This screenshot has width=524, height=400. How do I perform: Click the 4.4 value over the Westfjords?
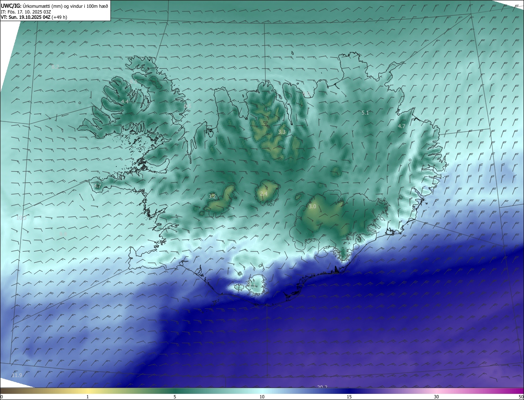(125, 101)
